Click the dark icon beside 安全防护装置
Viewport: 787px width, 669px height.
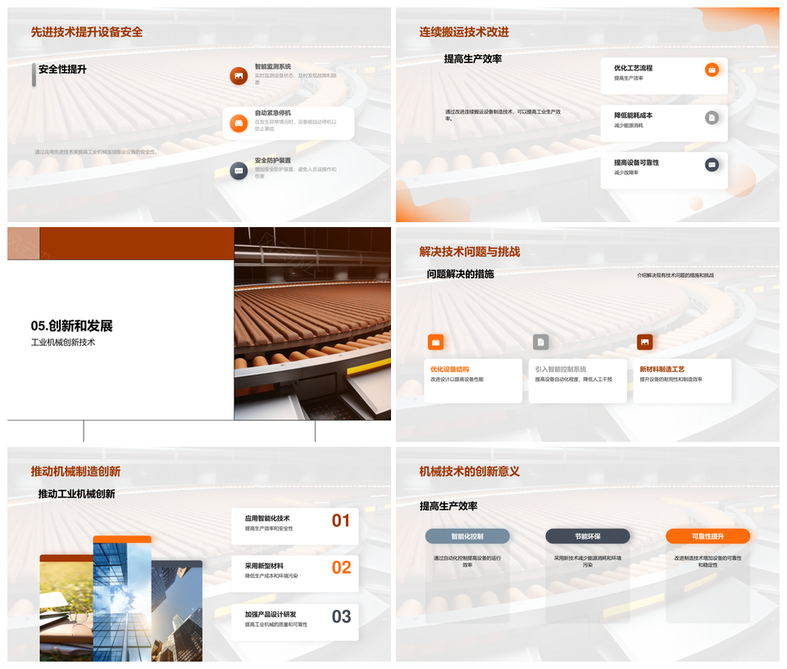[239, 171]
